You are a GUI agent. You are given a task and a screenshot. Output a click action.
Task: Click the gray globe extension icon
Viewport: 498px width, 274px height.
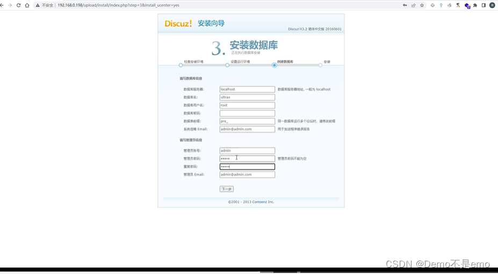coord(450,5)
